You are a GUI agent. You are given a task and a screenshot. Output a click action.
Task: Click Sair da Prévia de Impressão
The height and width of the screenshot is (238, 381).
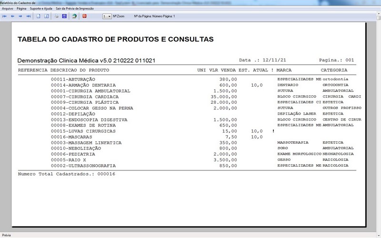point(75,9)
